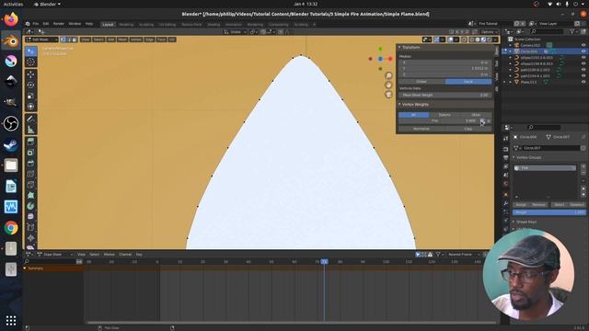Image resolution: width=589 pixels, height=331 pixels.
Task: Open the Render menu
Action: point(59,24)
